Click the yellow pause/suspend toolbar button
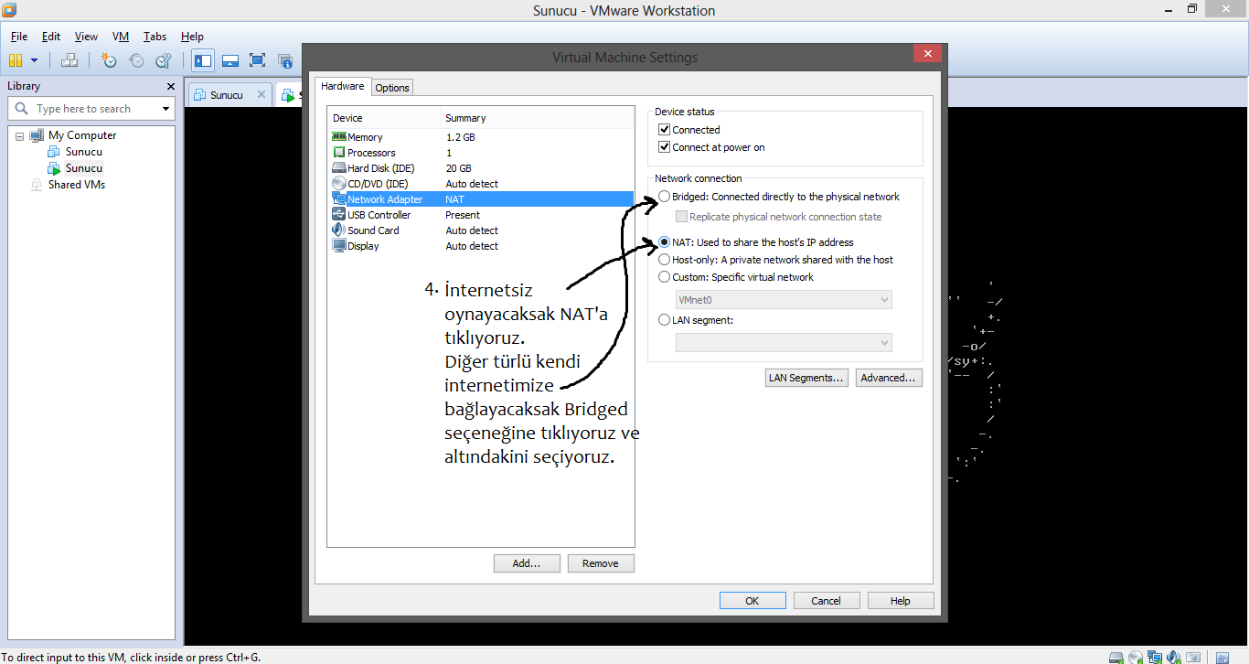Screen dimensions: 1249x664 15,60
